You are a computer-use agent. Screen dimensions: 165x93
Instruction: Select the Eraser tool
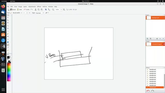pyautogui.click(x=8, y=48)
